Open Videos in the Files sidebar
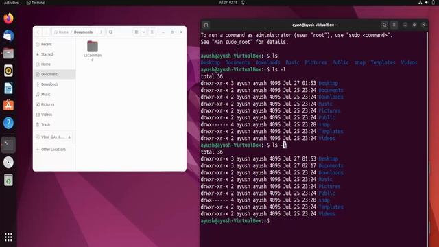439x247 pixels. click(x=55, y=115)
